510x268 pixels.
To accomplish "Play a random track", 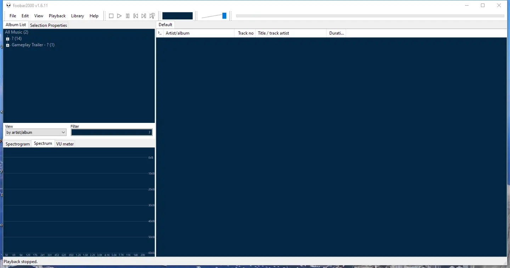I will tap(152, 16).
